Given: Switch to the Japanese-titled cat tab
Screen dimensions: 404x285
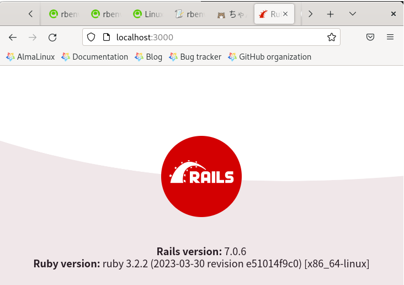Looking at the screenshot, I should (x=232, y=14).
